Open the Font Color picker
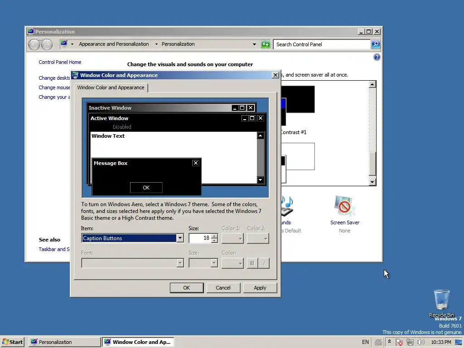 click(x=232, y=263)
